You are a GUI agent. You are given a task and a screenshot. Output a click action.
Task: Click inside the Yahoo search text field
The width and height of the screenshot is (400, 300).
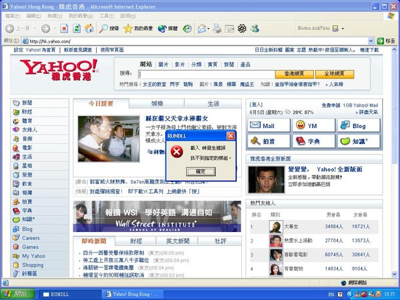pos(207,74)
